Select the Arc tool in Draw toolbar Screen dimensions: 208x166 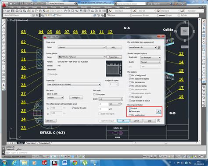pos(4,39)
